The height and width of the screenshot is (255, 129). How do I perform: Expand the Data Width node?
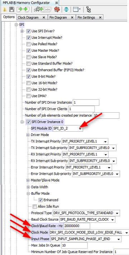(28, 187)
